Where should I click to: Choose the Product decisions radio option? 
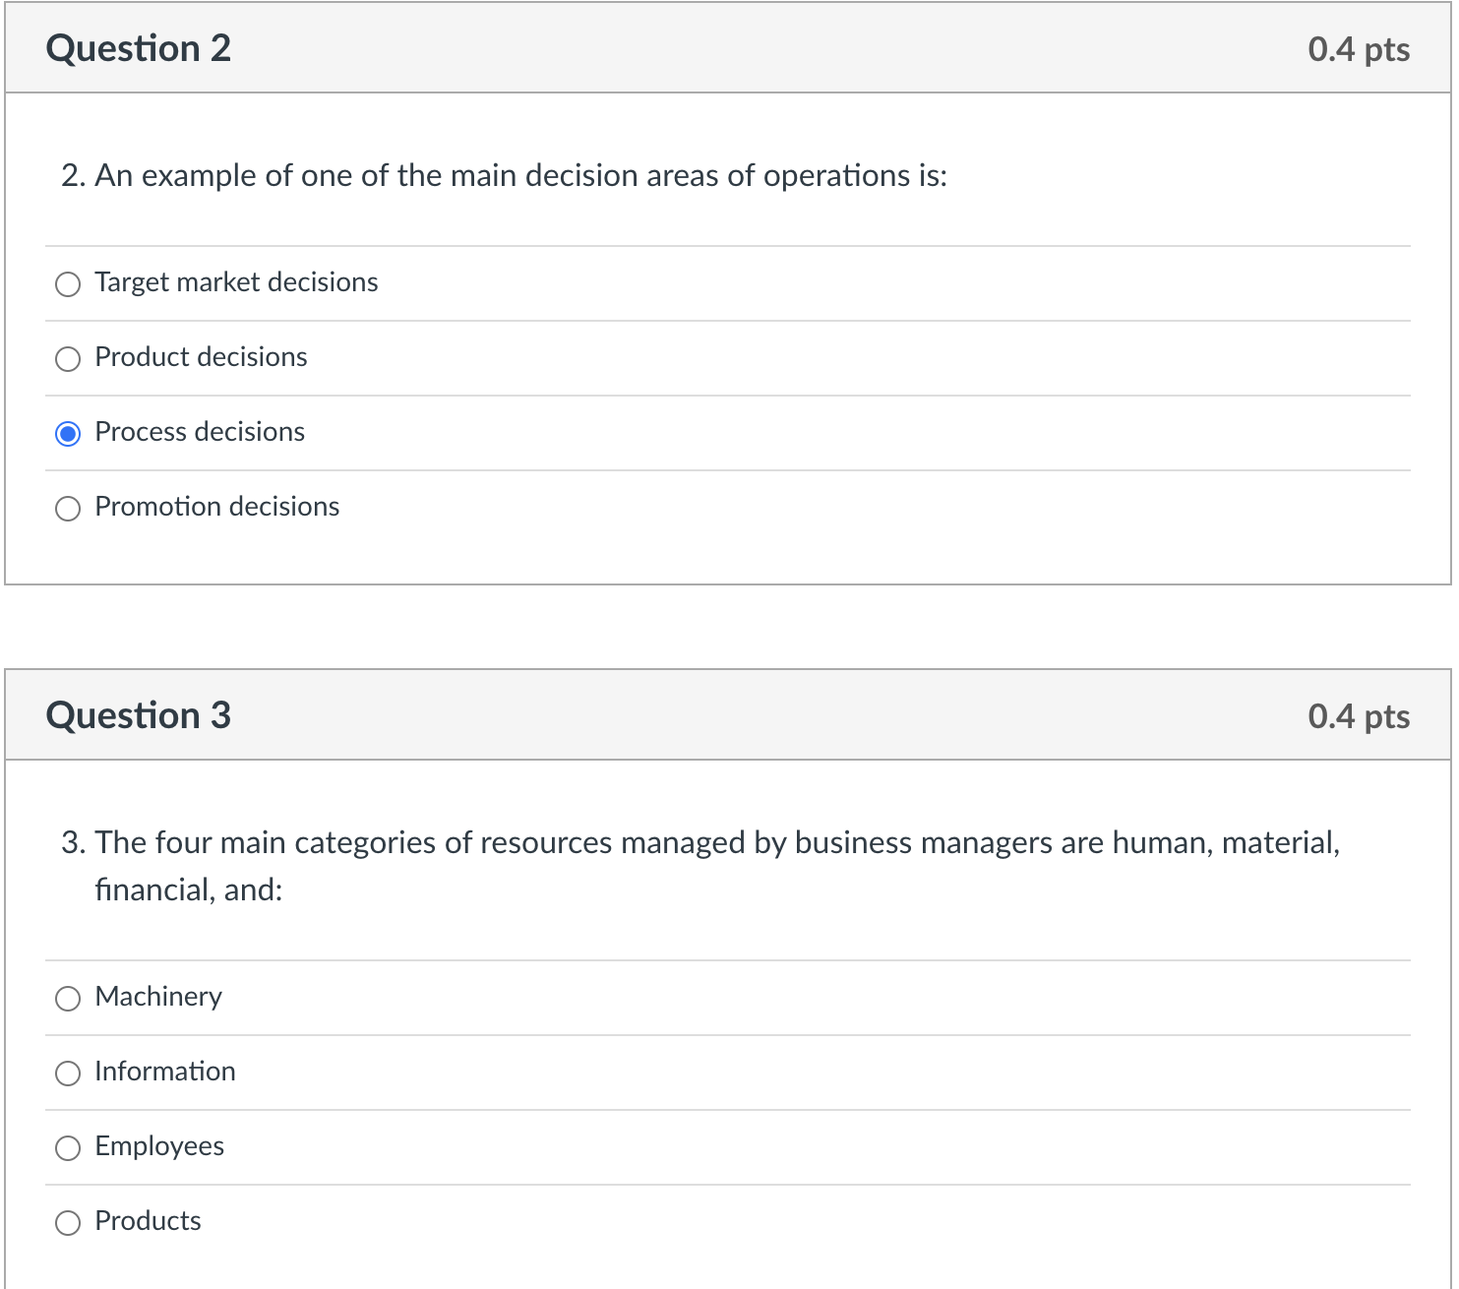[x=68, y=359]
